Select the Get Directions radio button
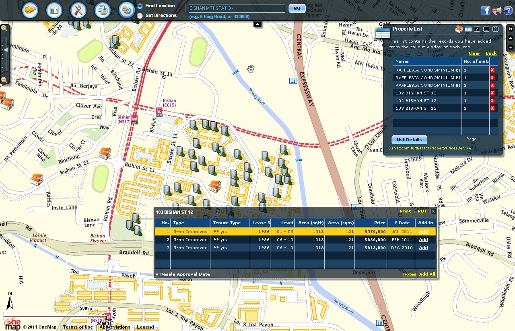 [x=140, y=16]
